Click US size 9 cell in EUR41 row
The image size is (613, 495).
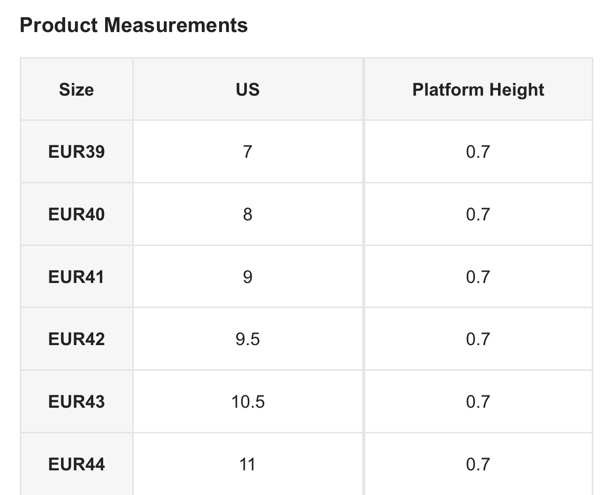(248, 277)
